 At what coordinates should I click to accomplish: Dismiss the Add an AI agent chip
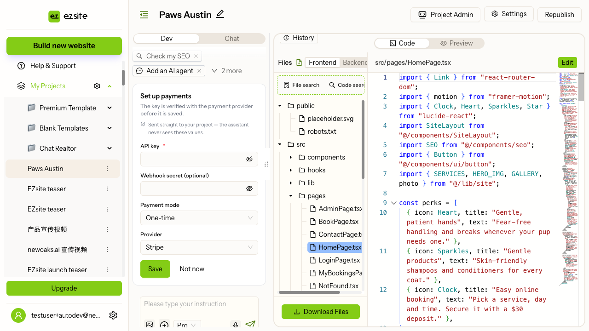[x=199, y=71]
